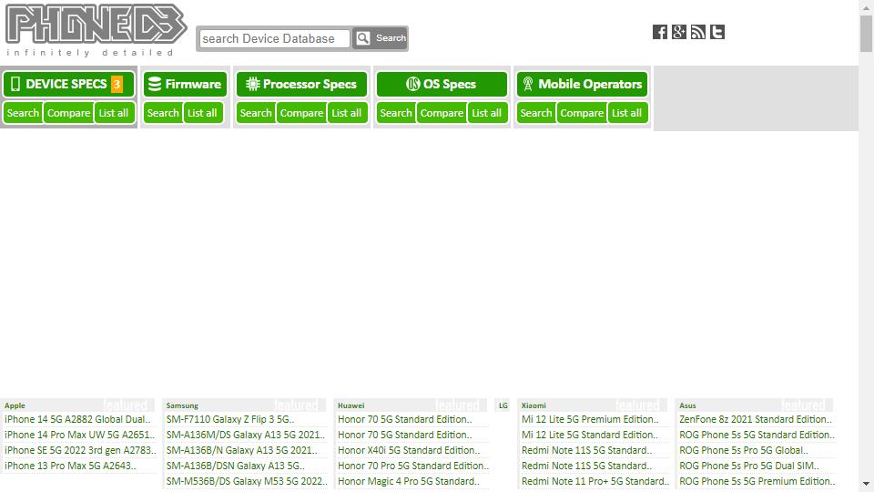The width and height of the screenshot is (874, 492).
Task: Open iPhone 14 5G A2882 Global Dual link
Action: (77, 419)
